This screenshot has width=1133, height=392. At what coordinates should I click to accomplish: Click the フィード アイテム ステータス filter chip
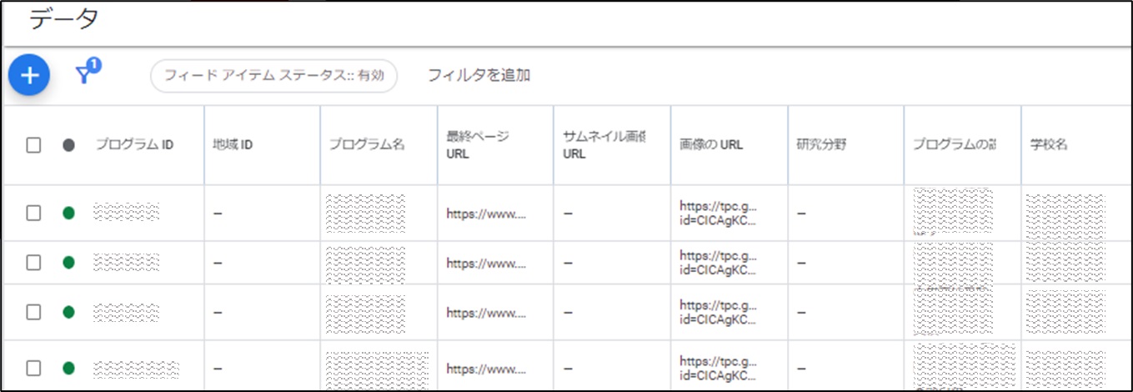273,75
